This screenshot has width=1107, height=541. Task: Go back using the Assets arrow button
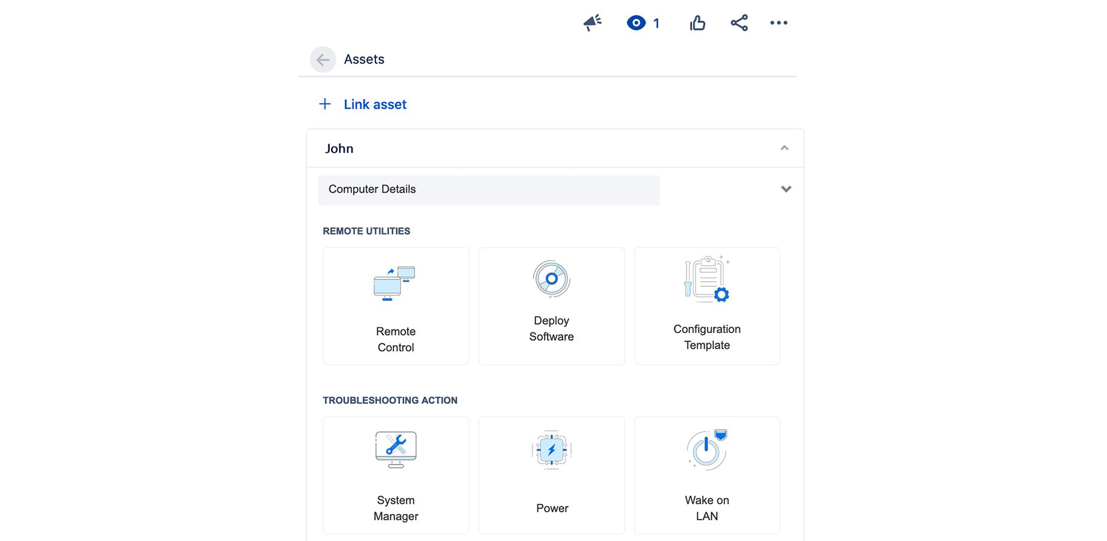tap(323, 60)
